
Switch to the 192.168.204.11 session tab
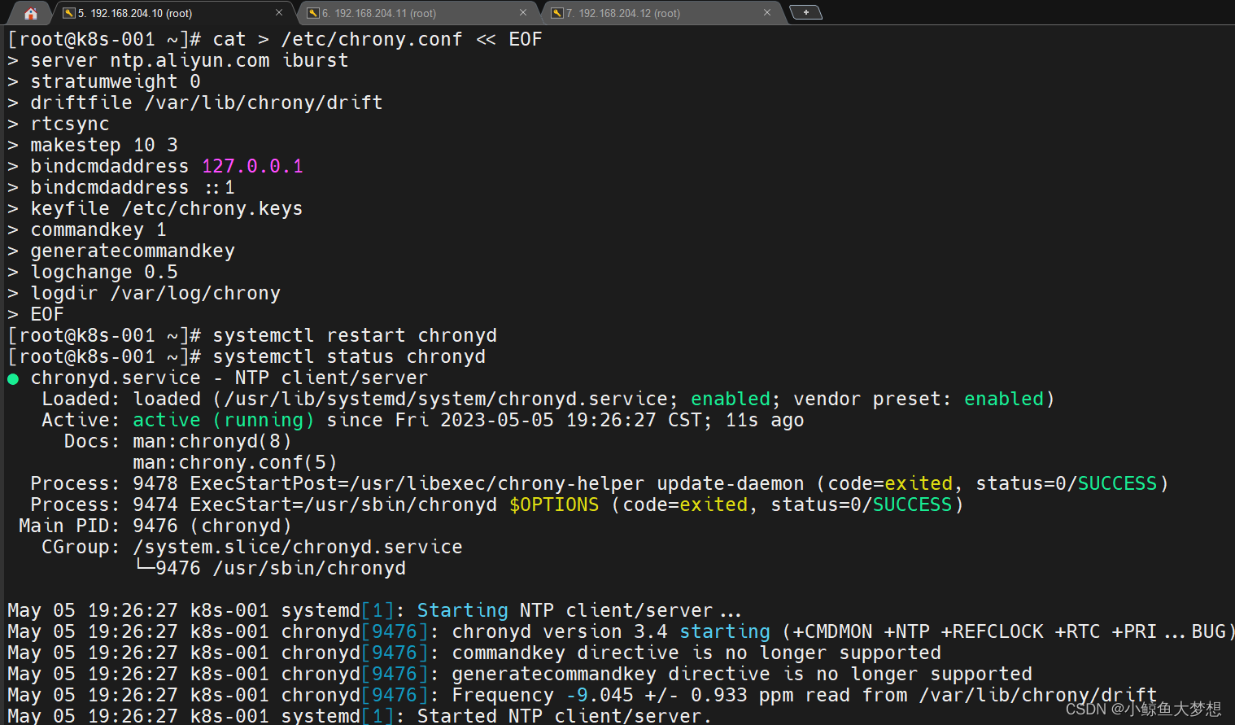(x=418, y=13)
